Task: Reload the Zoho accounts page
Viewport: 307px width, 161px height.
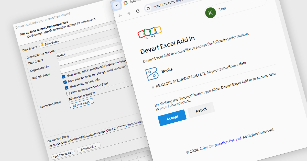Action: (x=138, y=11)
